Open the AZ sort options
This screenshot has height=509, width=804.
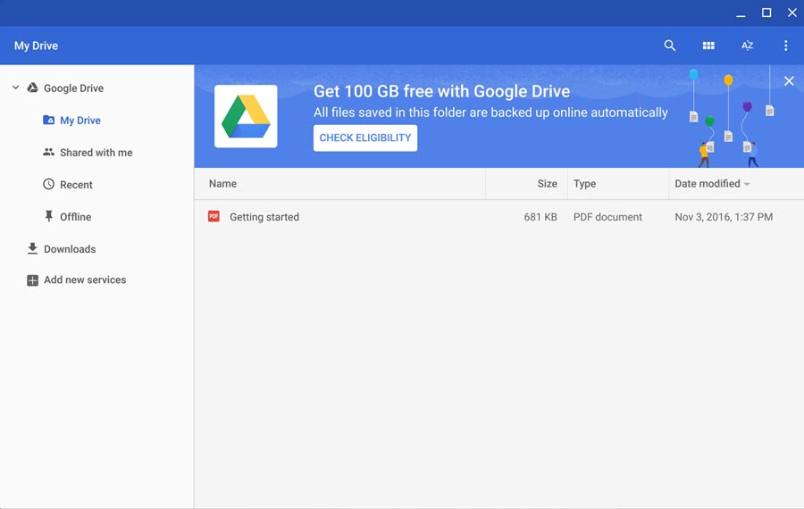point(747,46)
